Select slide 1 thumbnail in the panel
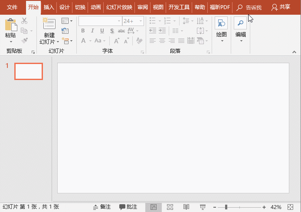Screen dimensions: 301x212 click(x=29, y=71)
